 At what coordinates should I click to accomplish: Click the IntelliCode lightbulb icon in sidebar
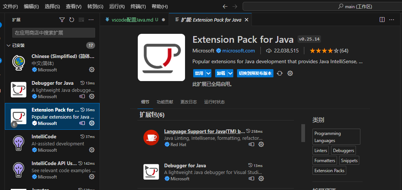pyautogui.click(x=19, y=143)
